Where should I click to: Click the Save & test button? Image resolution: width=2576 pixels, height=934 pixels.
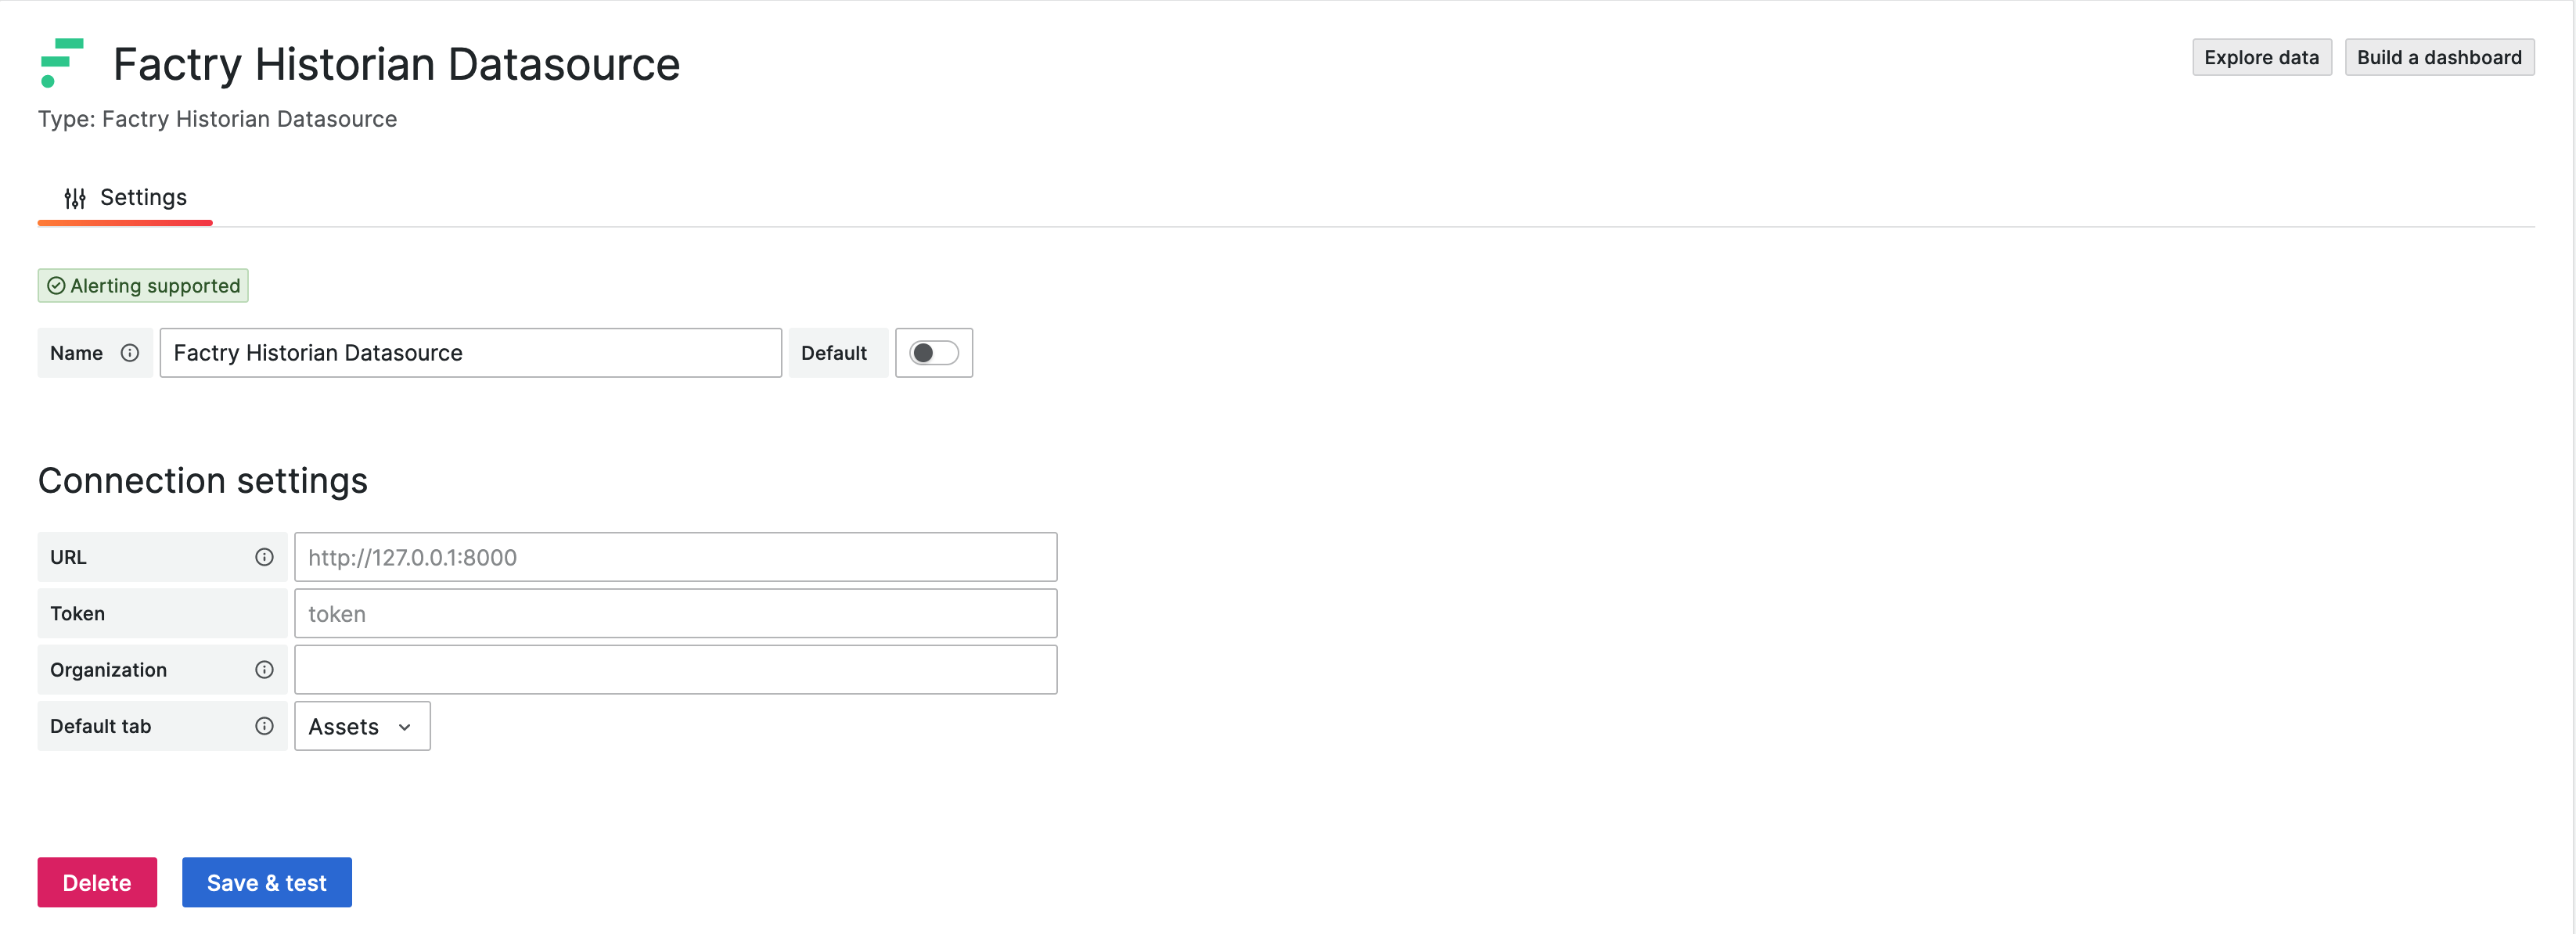(266, 882)
